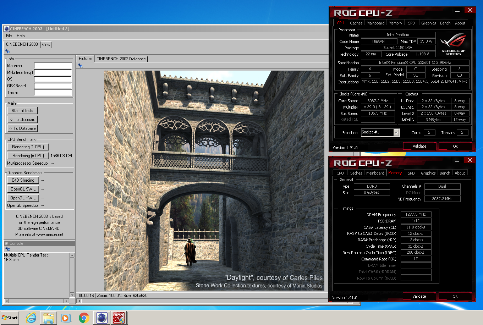
Task: Open Mainboard tab in bottom CPU-Z window
Action: point(375,173)
